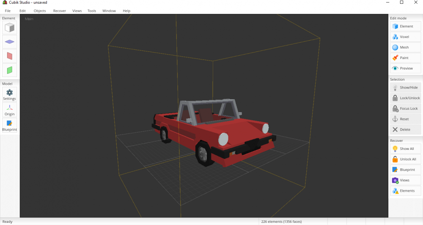Viewport: 423px width, 225px height.
Task: Toggle Show/Hide for selection
Action: click(405, 87)
